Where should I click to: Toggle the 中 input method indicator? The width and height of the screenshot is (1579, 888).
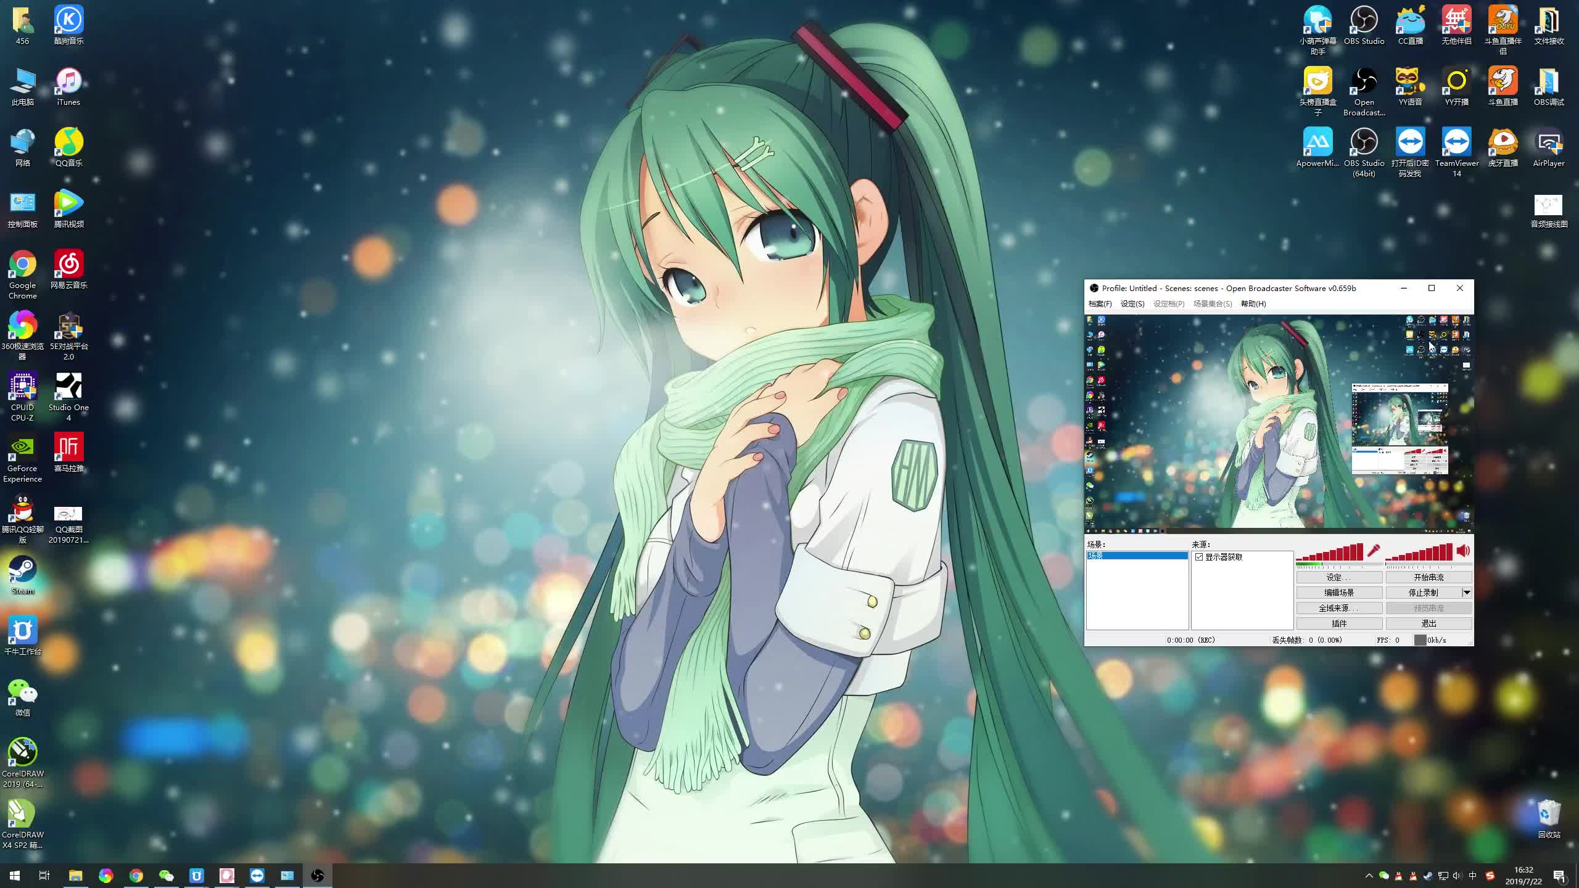[1473, 876]
